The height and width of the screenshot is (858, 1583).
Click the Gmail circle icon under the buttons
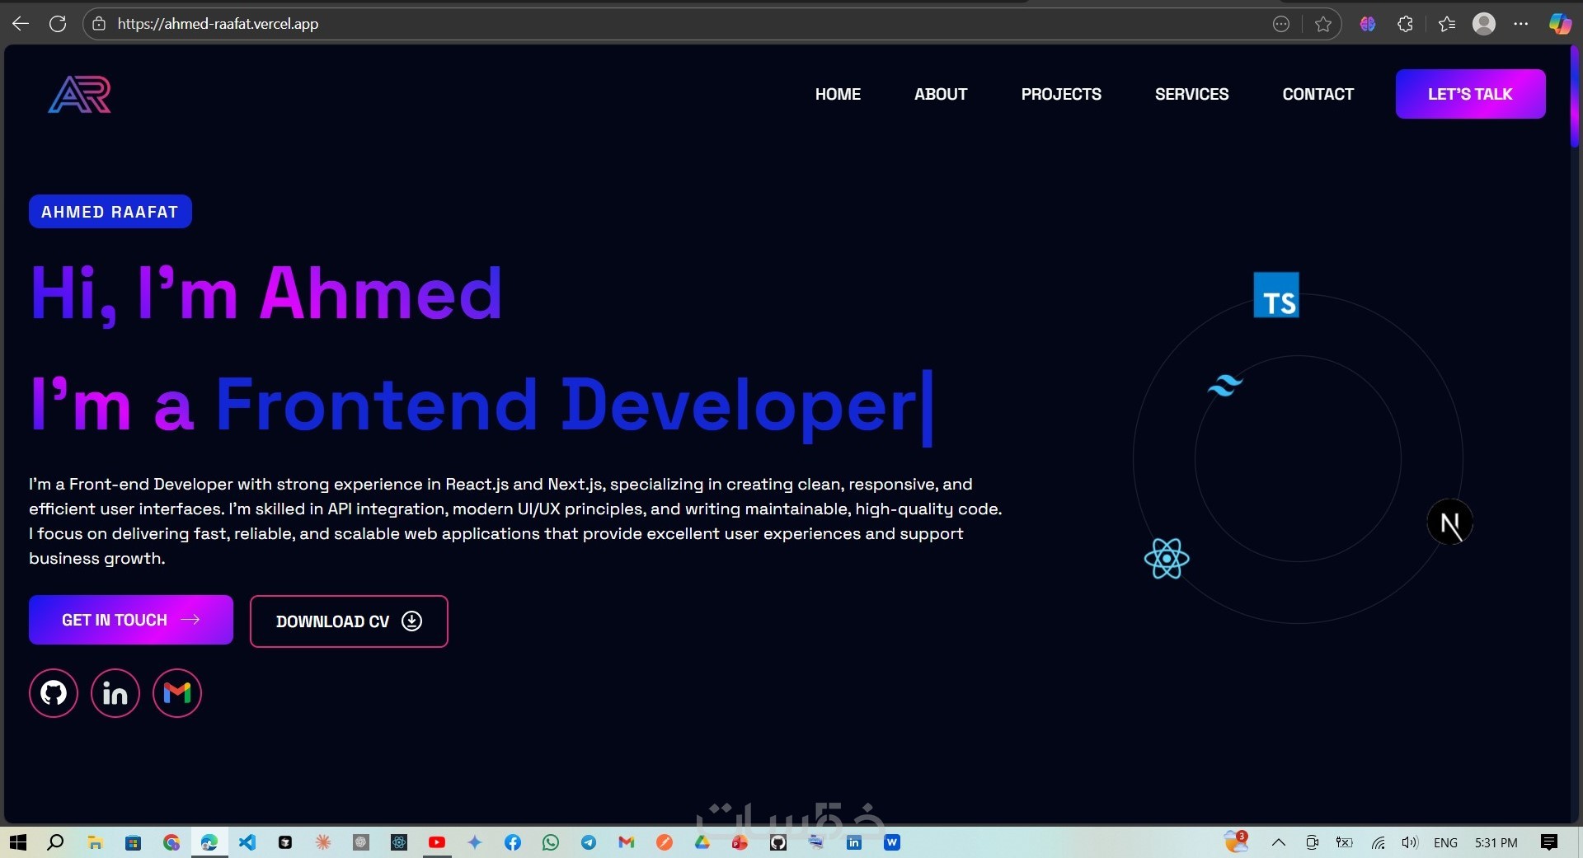pyautogui.click(x=177, y=693)
